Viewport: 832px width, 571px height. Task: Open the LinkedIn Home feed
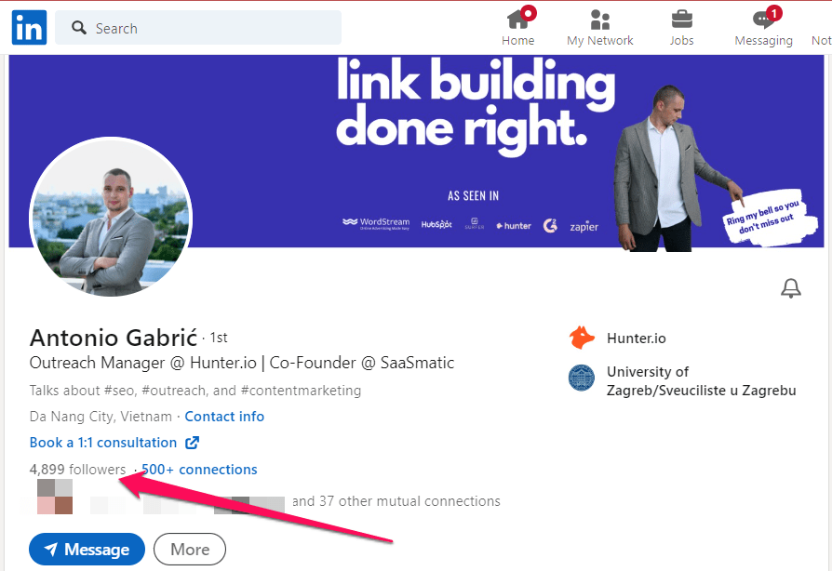[x=518, y=26]
